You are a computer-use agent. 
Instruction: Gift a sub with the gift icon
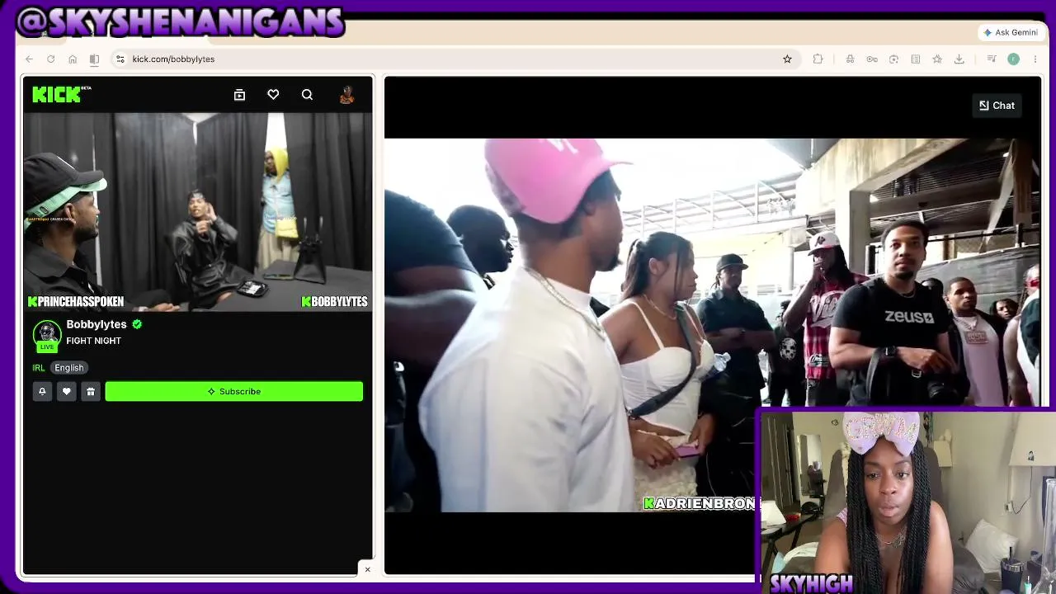pos(91,392)
